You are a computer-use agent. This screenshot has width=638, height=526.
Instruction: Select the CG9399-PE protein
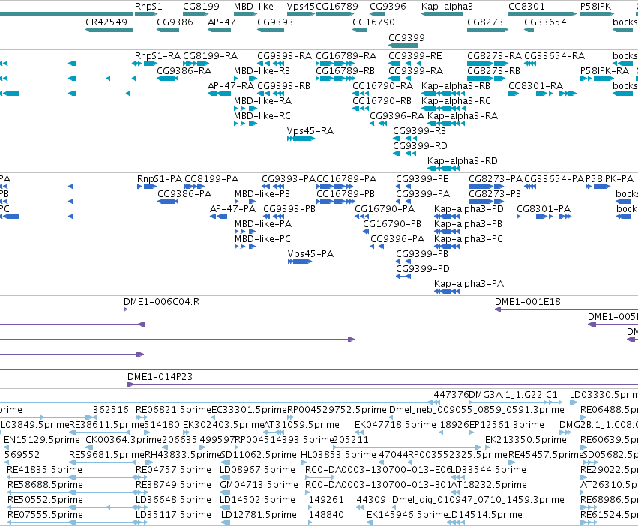pos(403,187)
